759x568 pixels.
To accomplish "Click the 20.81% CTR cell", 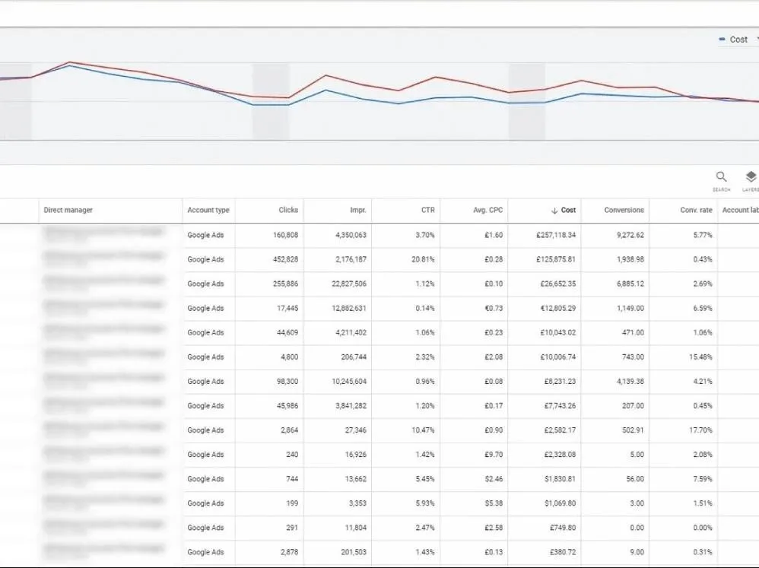I will [x=421, y=259].
